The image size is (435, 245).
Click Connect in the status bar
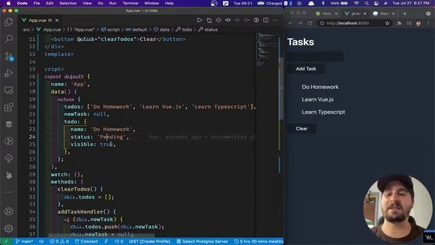(86, 242)
